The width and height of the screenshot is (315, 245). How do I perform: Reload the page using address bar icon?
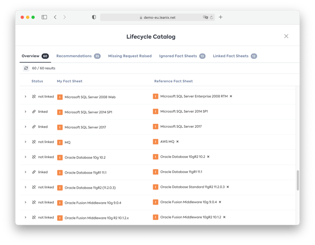(212, 18)
